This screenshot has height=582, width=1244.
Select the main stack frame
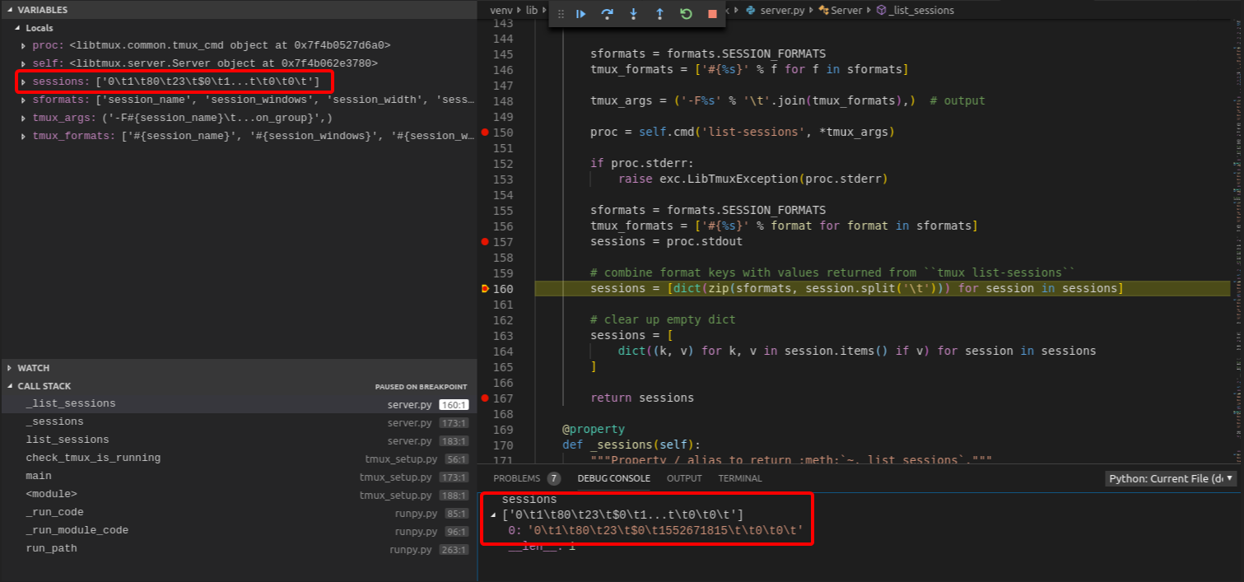coord(238,476)
